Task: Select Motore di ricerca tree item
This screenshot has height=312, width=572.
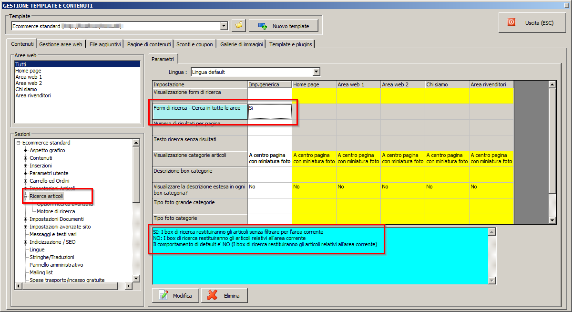Action: (x=56, y=211)
